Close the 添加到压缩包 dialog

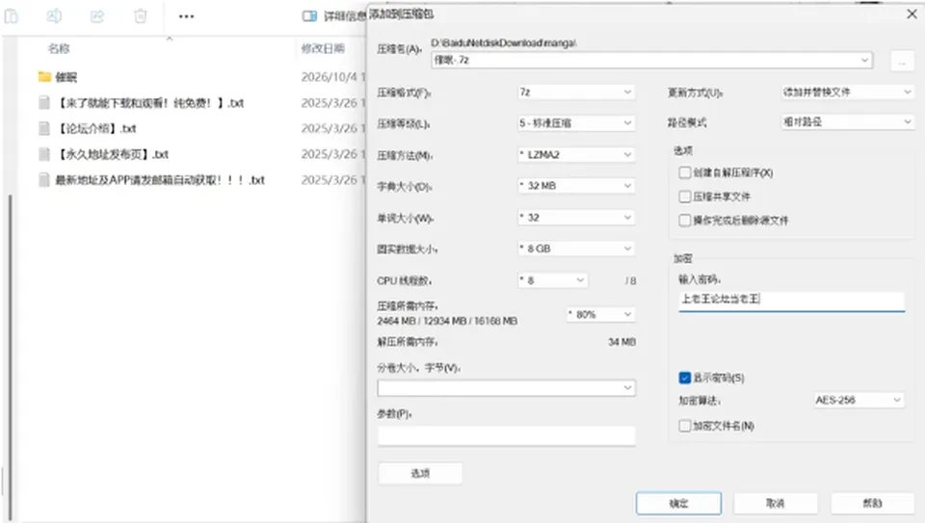coord(912,13)
